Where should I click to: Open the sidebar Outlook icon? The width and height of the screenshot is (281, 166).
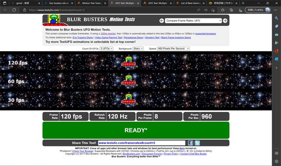(x=277, y=59)
